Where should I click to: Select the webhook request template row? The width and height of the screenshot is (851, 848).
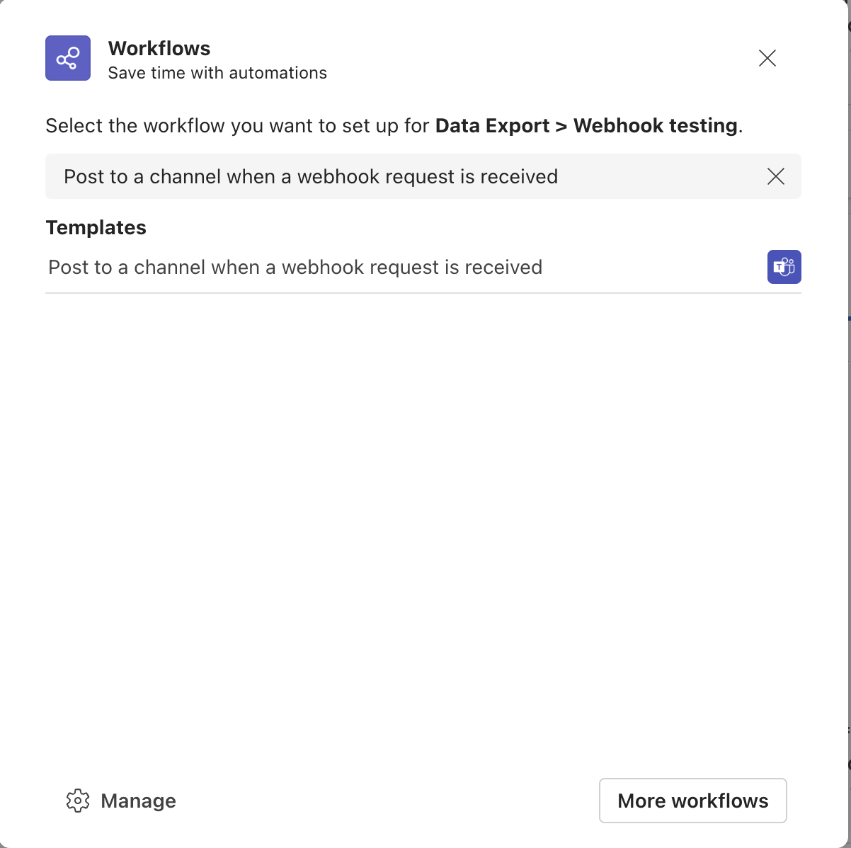coord(295,268)
